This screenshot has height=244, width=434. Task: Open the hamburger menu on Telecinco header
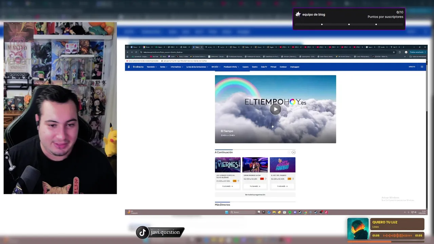[x=422, y=67]
